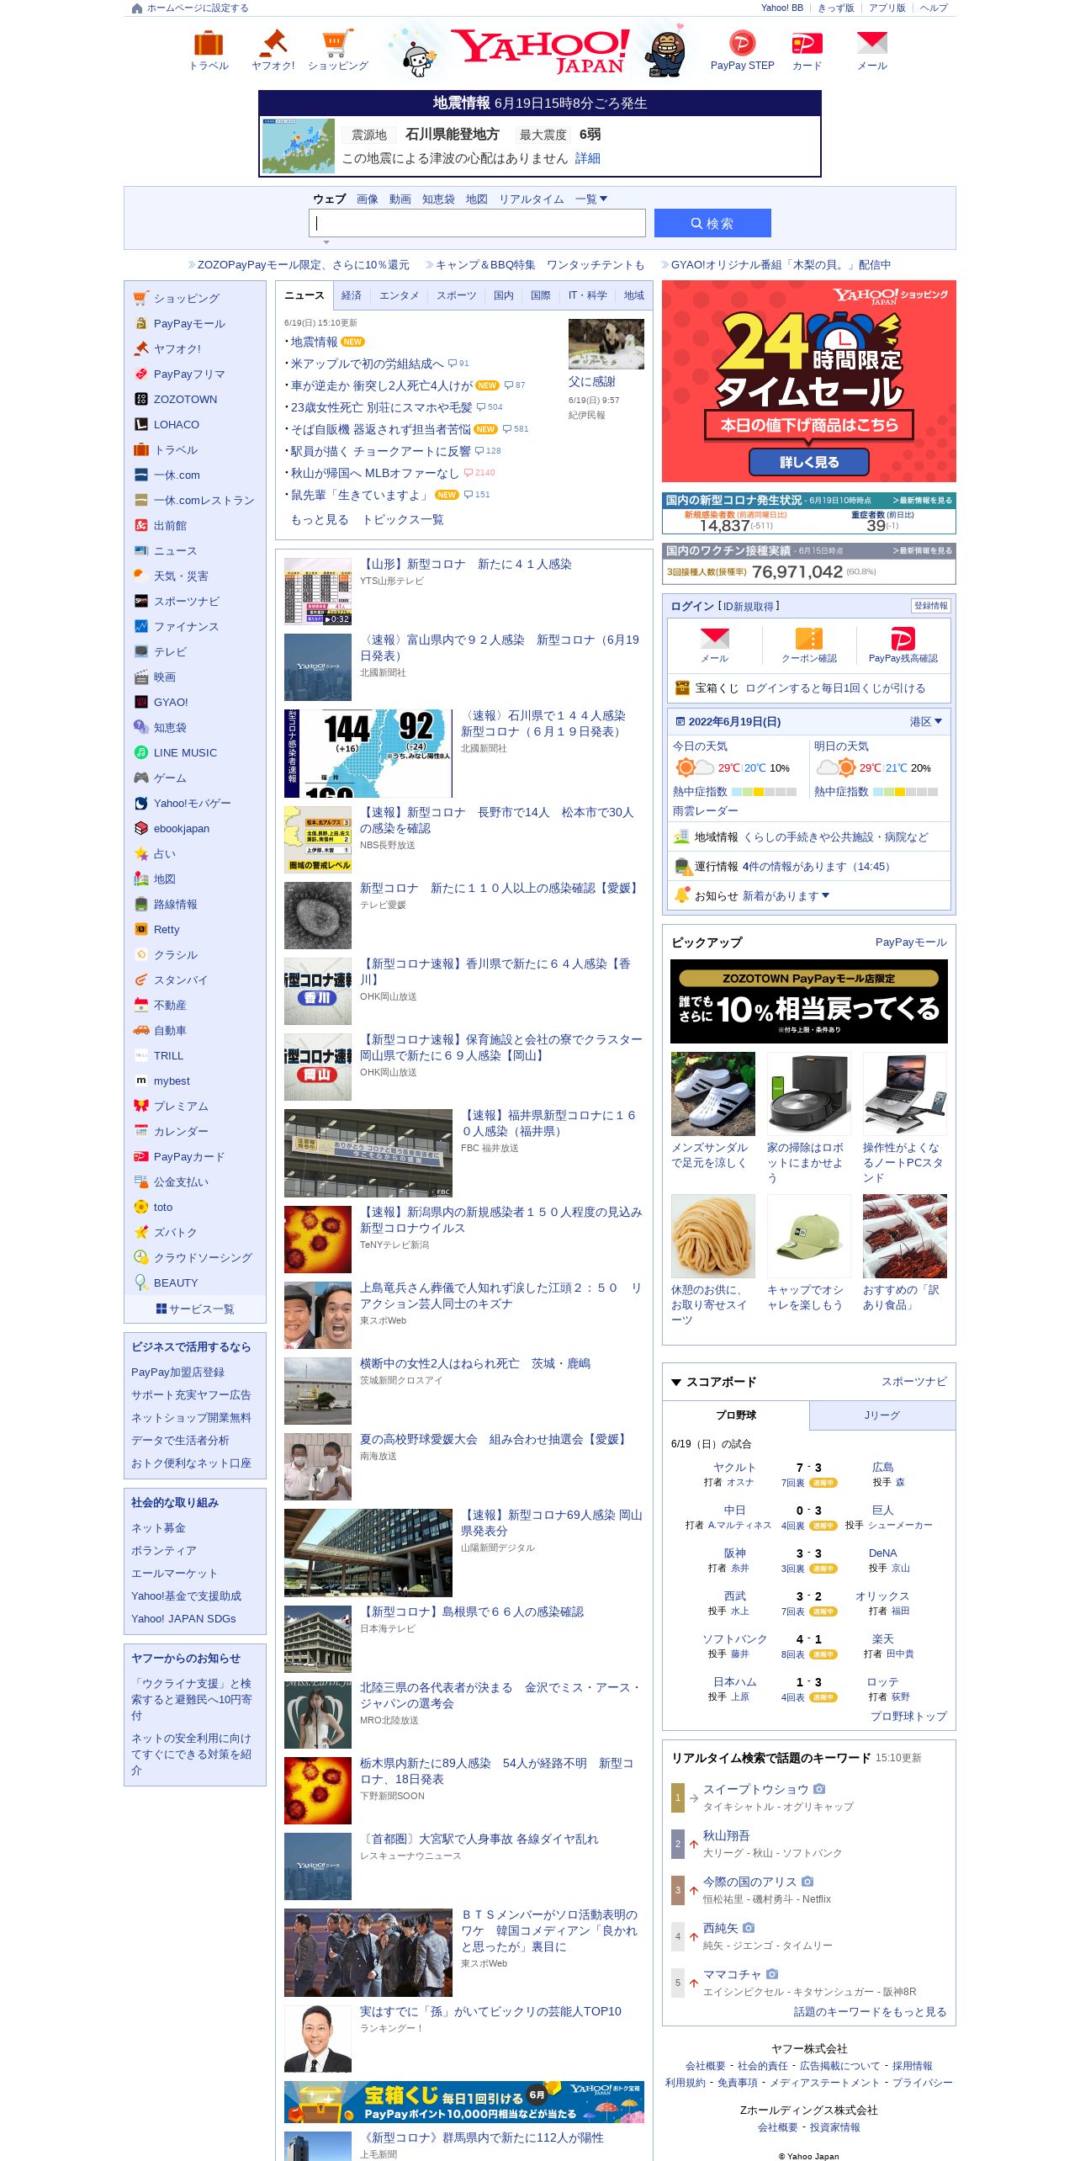Open headline 米アップルで初の労組結成へ

coord(367,364)
